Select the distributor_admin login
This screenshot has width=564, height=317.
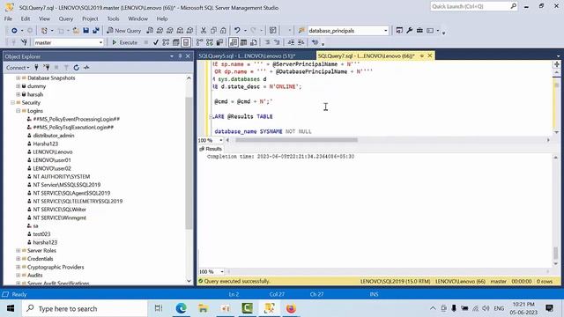(54, 136)
